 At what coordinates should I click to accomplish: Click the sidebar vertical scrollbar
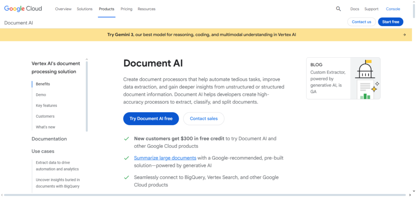click(87, 96)
